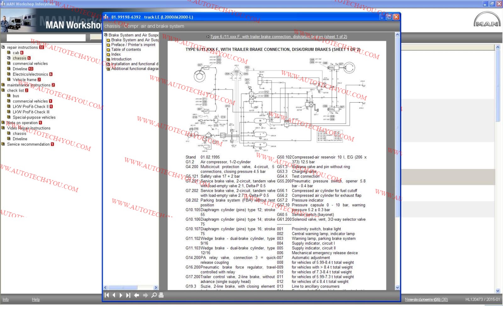Image resolution: width=503 pixels, height=314 pixels.
Task: Expand the Driveline repair instructions node
Action: 9,69
